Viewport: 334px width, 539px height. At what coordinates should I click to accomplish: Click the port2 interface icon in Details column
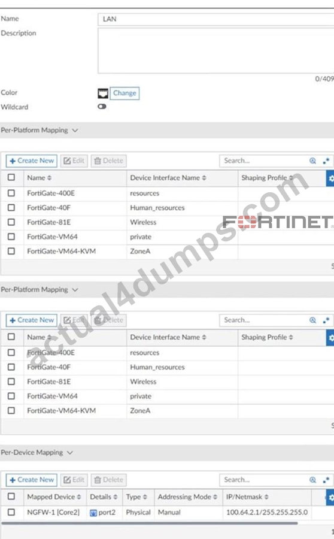93,513
